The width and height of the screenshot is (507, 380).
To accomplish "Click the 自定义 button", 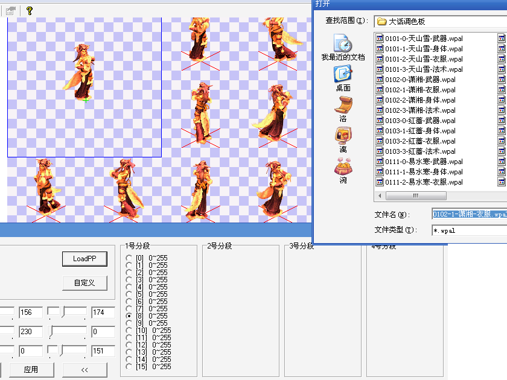I will tap(84, 283).
